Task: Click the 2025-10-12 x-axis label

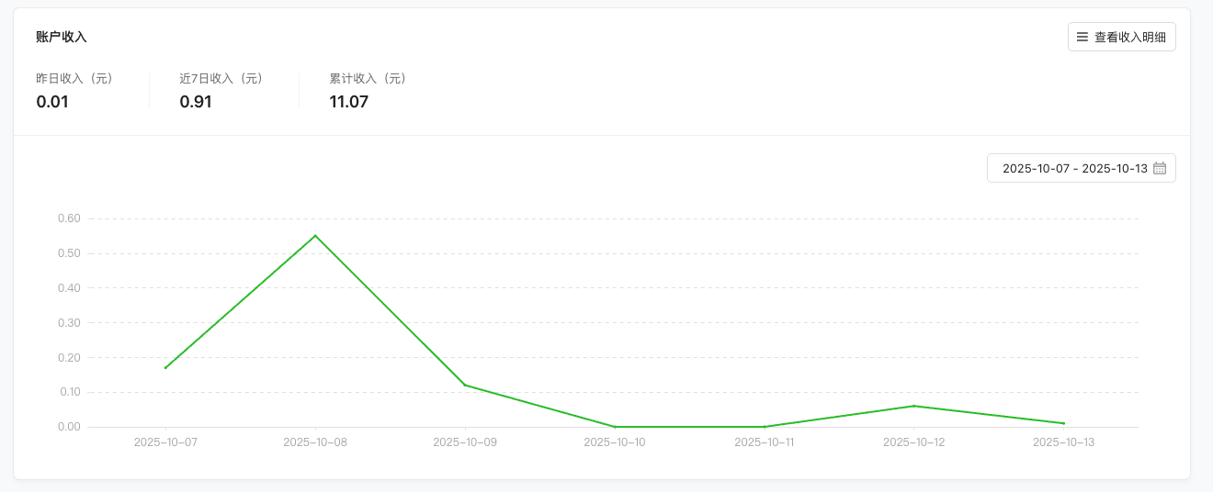Action: [914, 442]
